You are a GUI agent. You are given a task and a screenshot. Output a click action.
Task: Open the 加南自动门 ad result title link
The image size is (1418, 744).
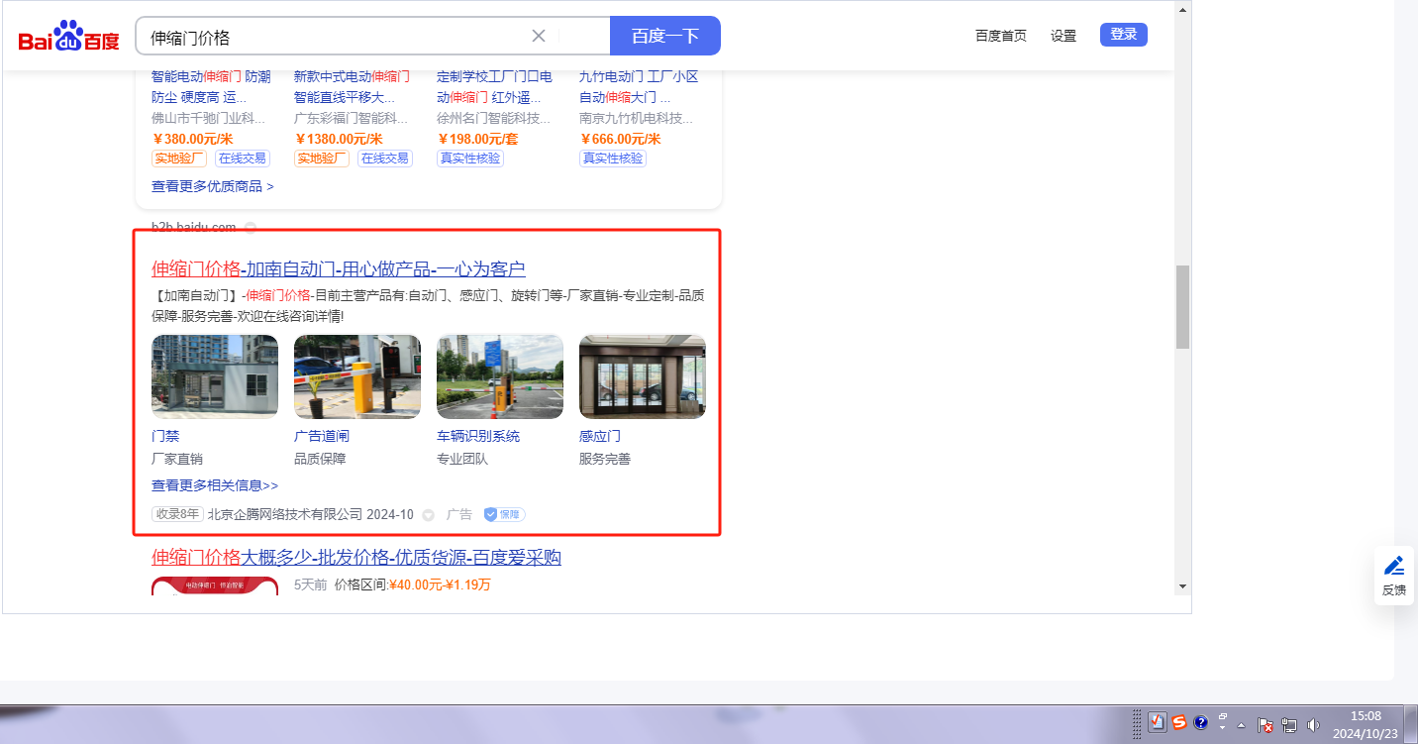pyautogui.click(x=338, y=268)
